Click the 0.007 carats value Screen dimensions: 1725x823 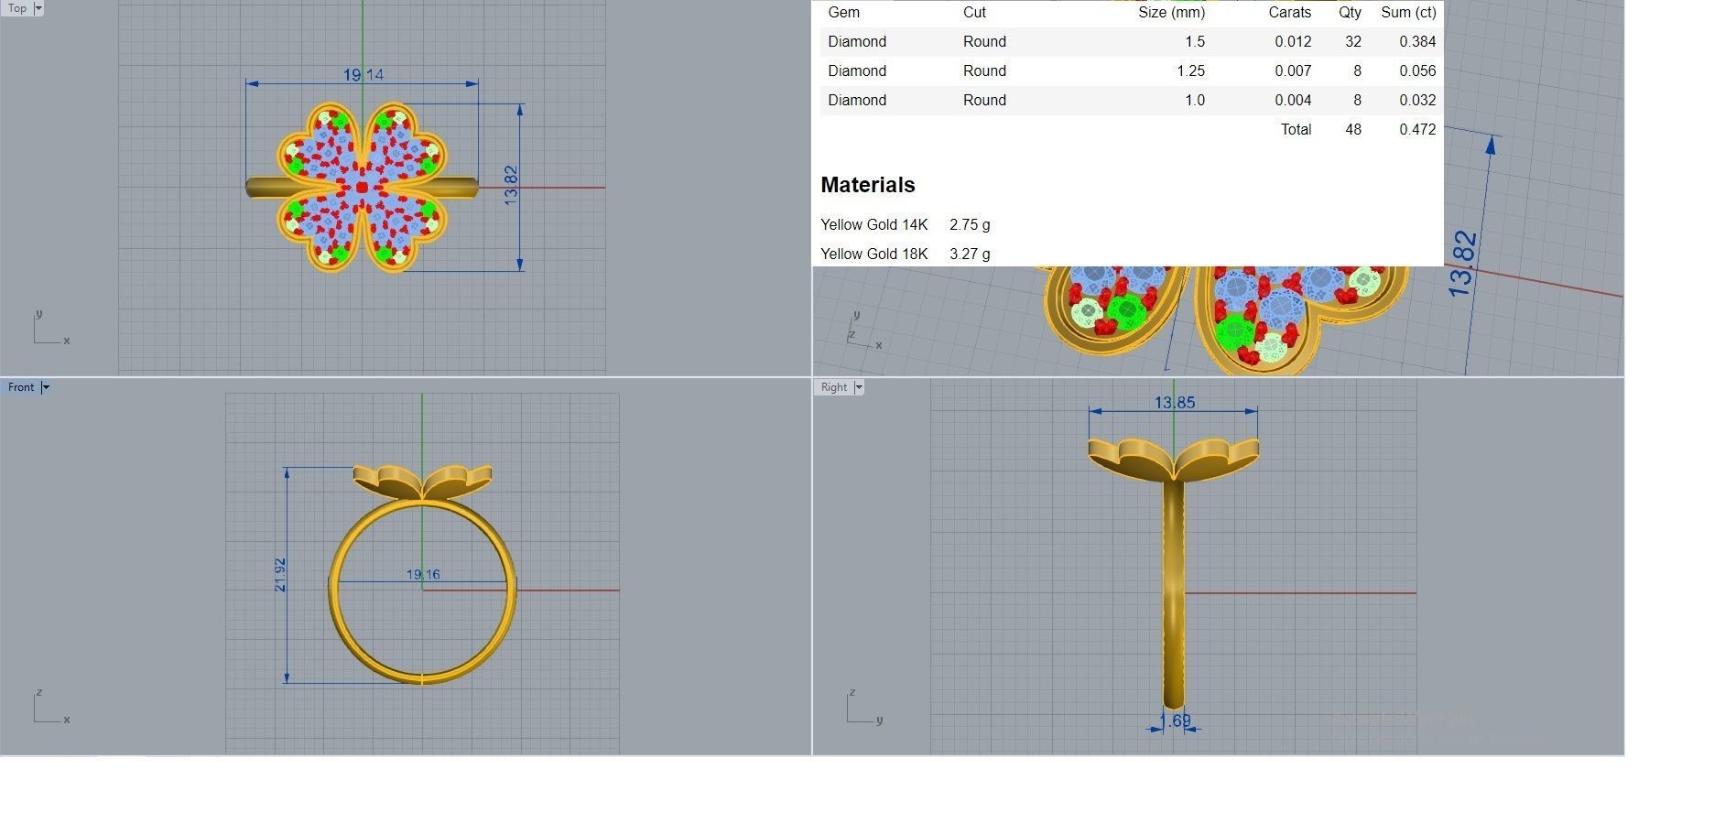(1293, 71)
